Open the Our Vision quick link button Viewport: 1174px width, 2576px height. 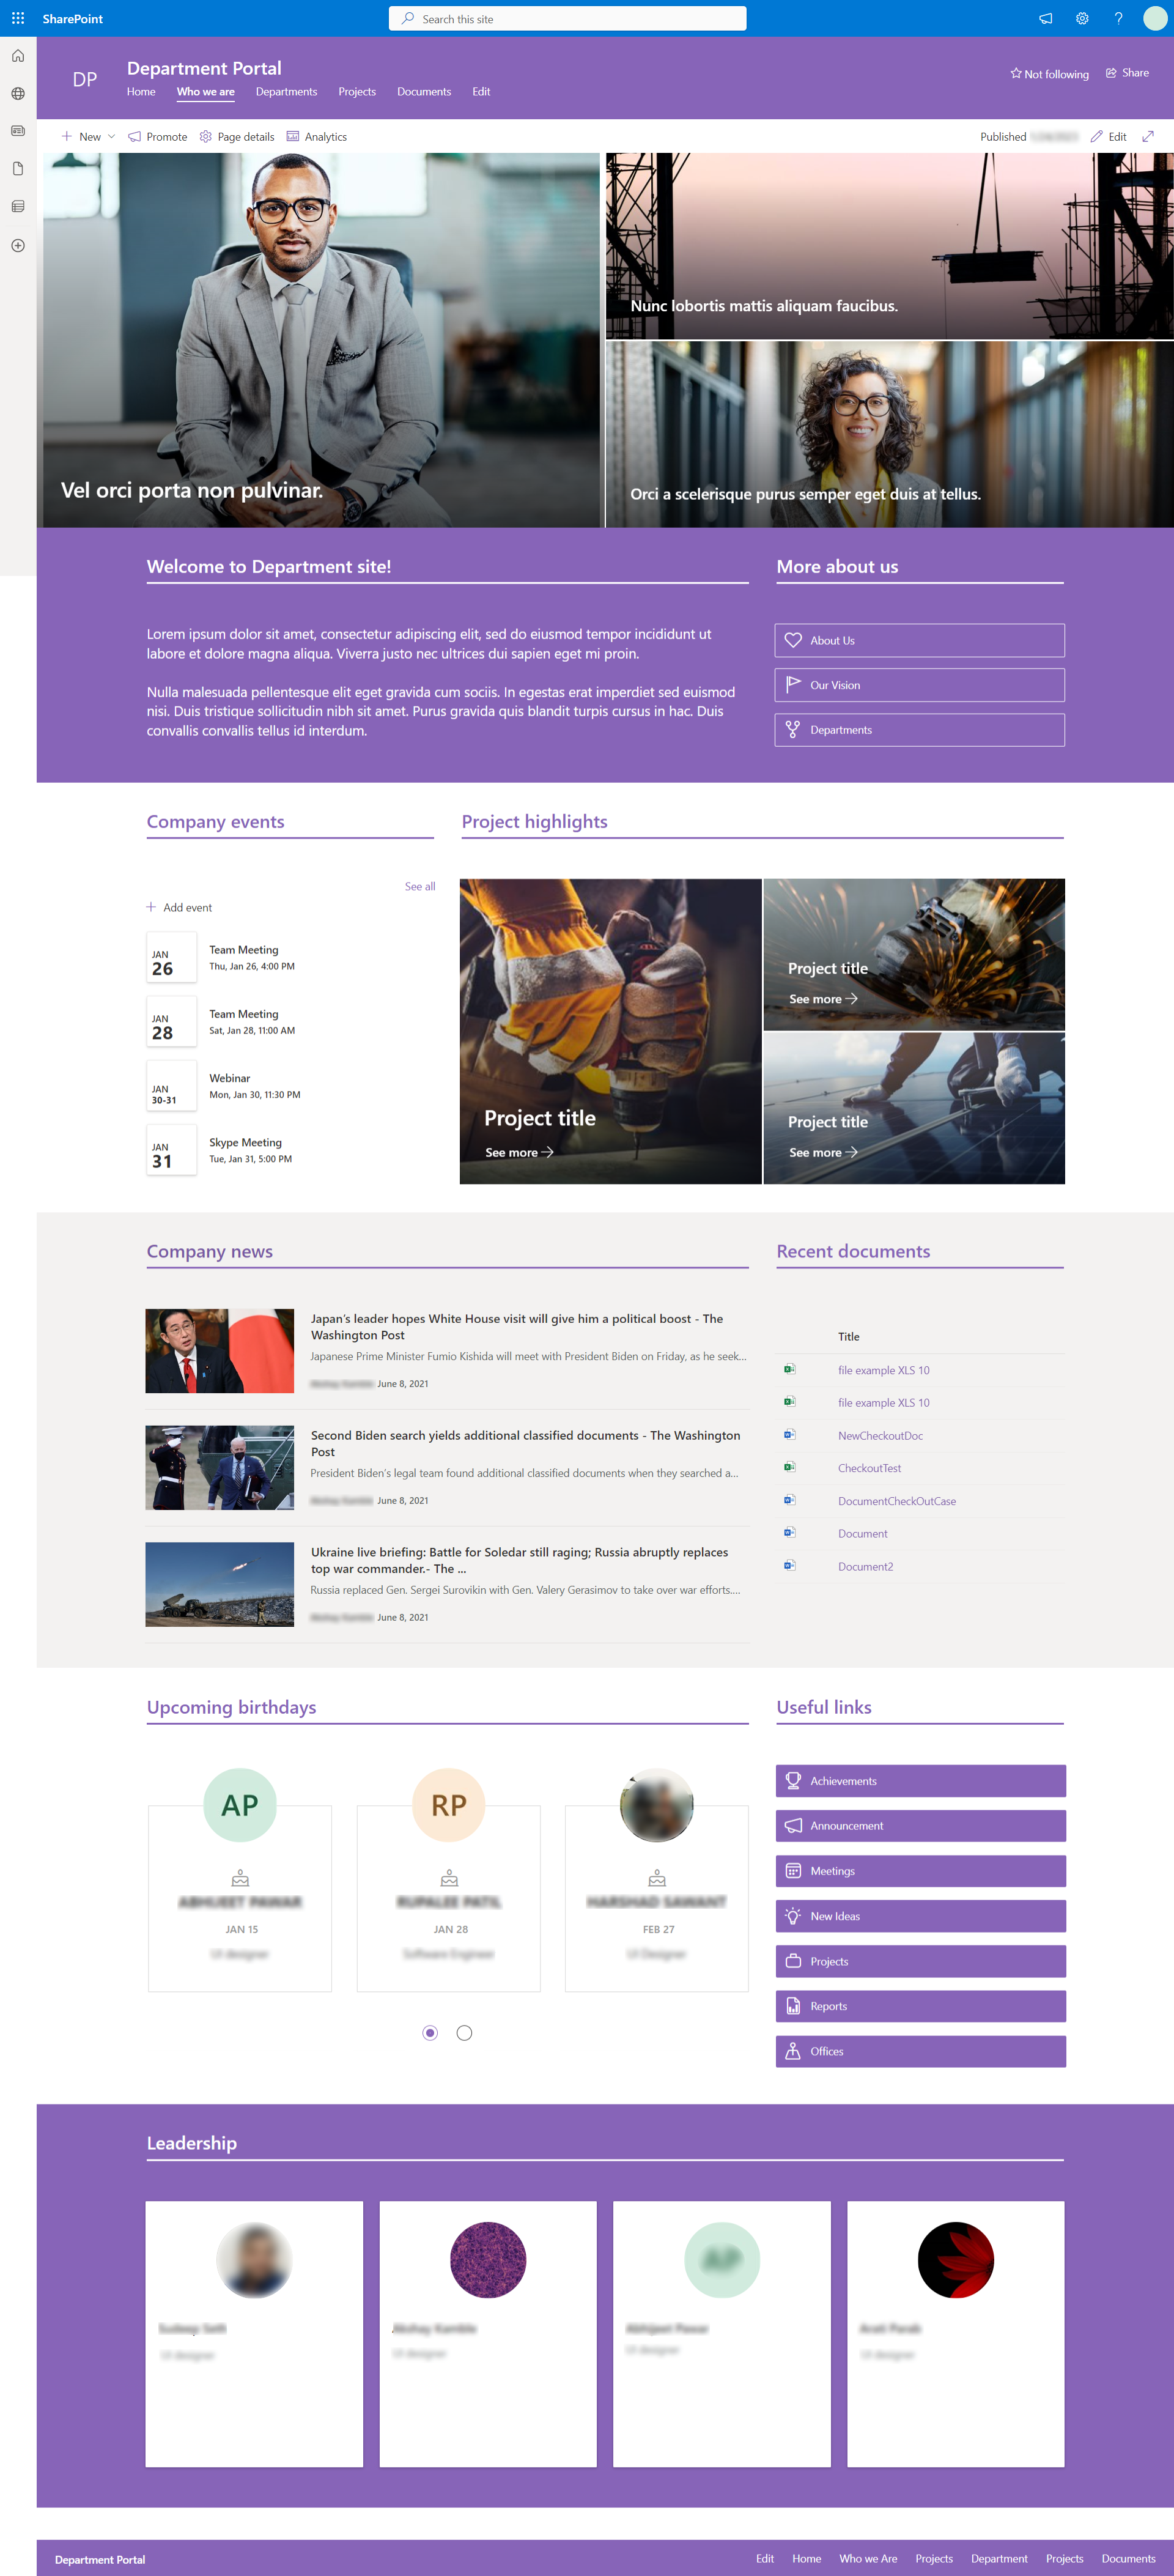pos(919,685)
